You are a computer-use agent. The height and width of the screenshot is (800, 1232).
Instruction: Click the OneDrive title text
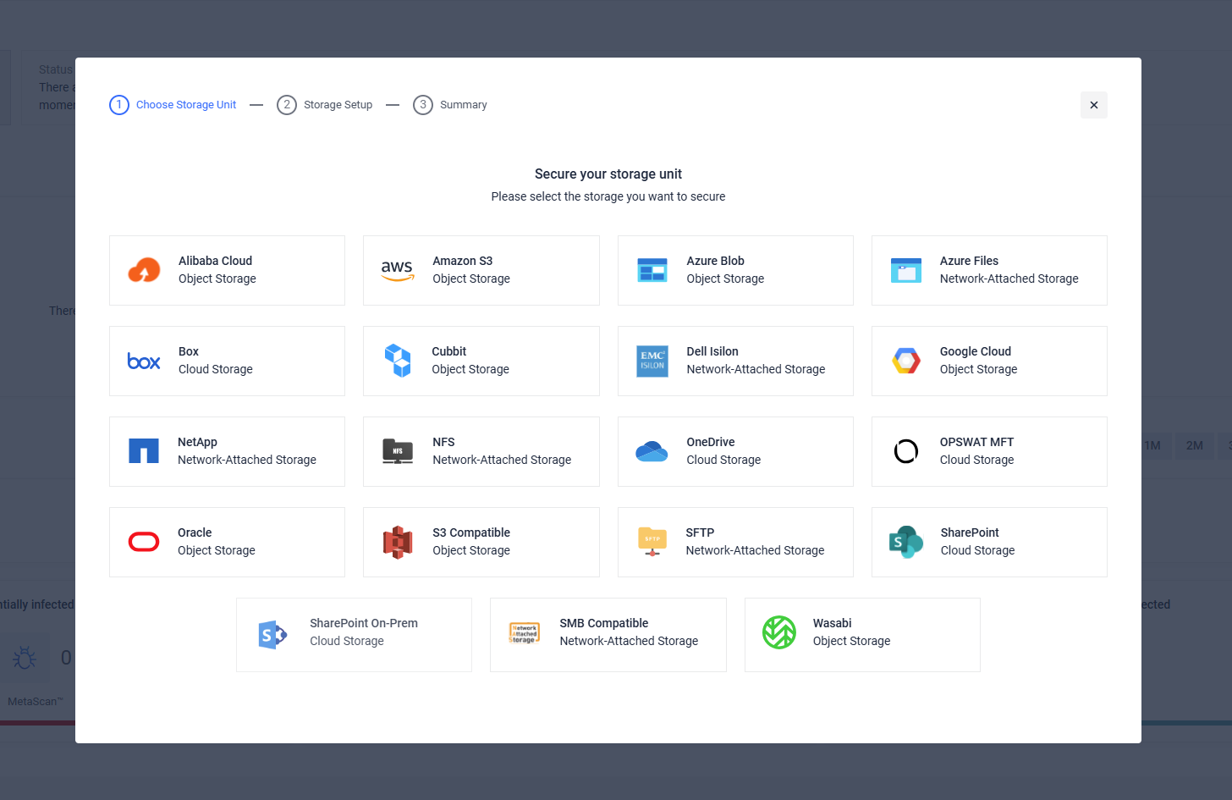click(x=711, y=442)
